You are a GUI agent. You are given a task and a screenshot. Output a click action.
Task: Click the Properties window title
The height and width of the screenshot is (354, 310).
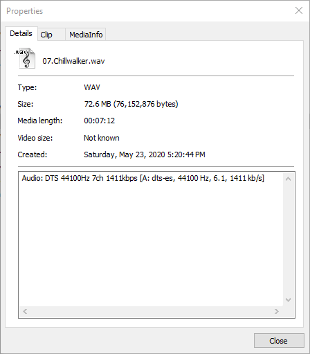(24, 11)
